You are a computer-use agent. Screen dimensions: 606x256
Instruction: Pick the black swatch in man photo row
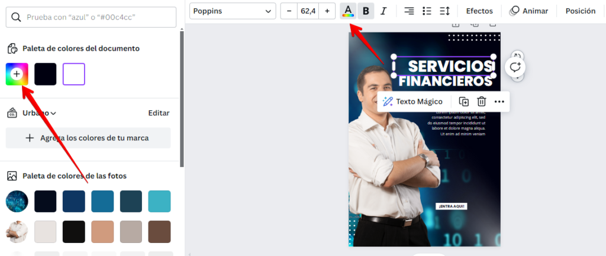pos(74,232)
